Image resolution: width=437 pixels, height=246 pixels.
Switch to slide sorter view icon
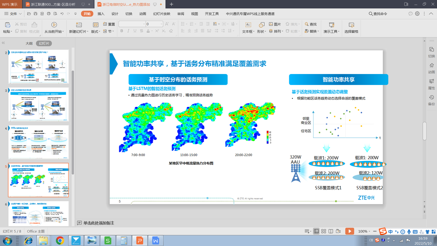tap(324, 231)
